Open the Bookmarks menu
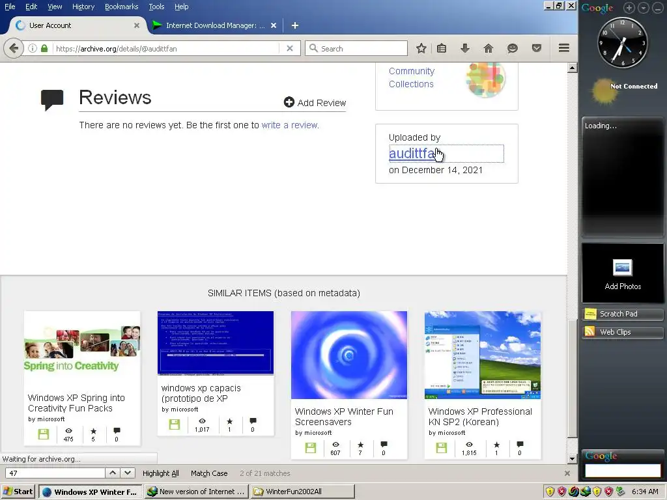Viewport: 667px width, 500px height. click(121, 7)
